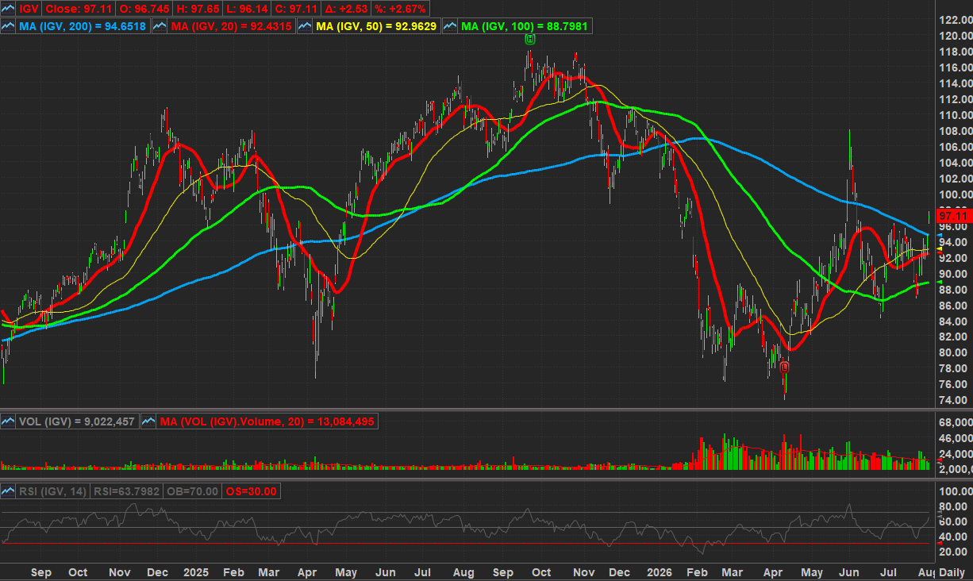The image size is (973, 581).
Task: Click the RSI=63.7982 value
Action: pyautogui.click(x=127, y=491)
